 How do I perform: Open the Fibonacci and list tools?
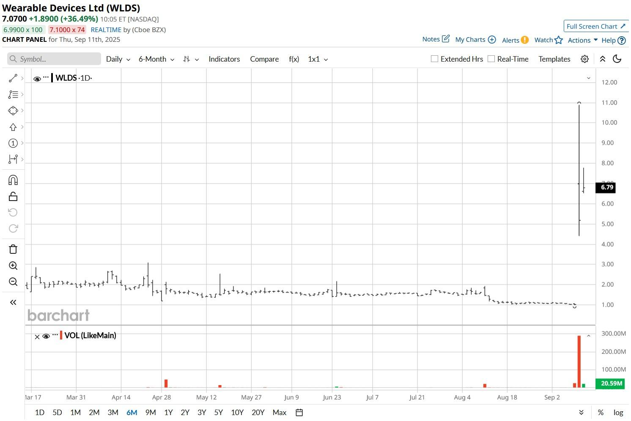(x=13, y=95)
